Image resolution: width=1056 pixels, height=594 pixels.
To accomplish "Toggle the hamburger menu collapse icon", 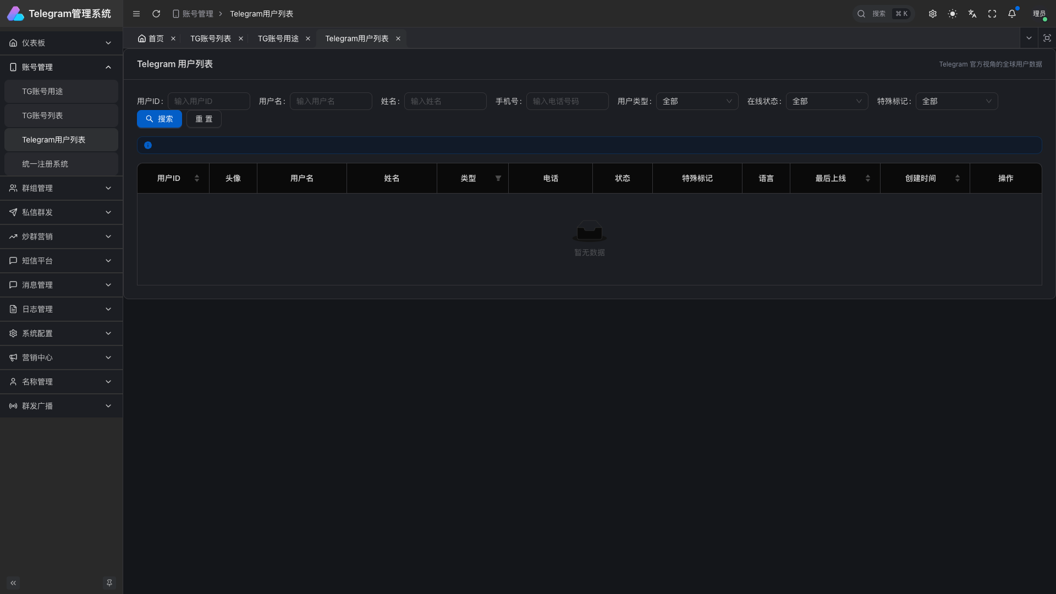I will (x=136, y=14).
